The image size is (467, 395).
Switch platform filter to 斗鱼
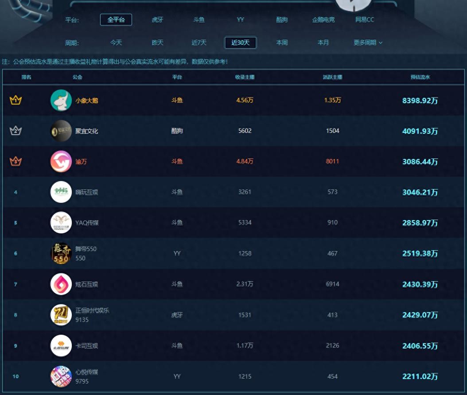199,20
